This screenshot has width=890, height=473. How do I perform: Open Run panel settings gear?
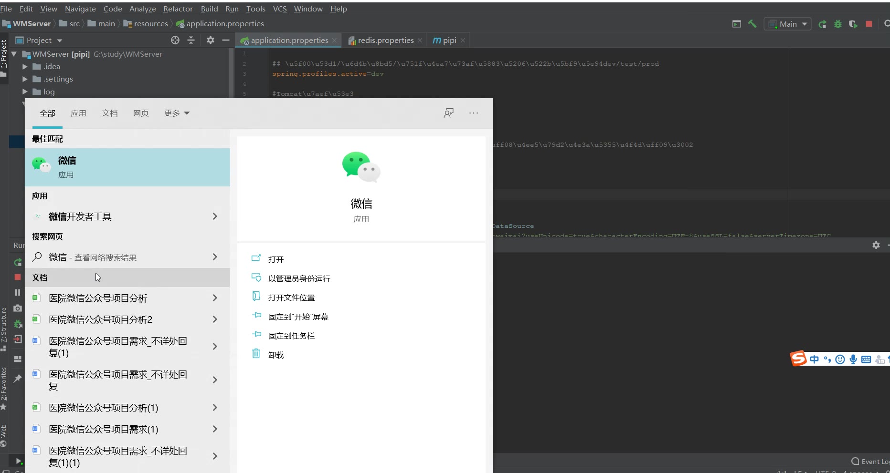[876, 245]
